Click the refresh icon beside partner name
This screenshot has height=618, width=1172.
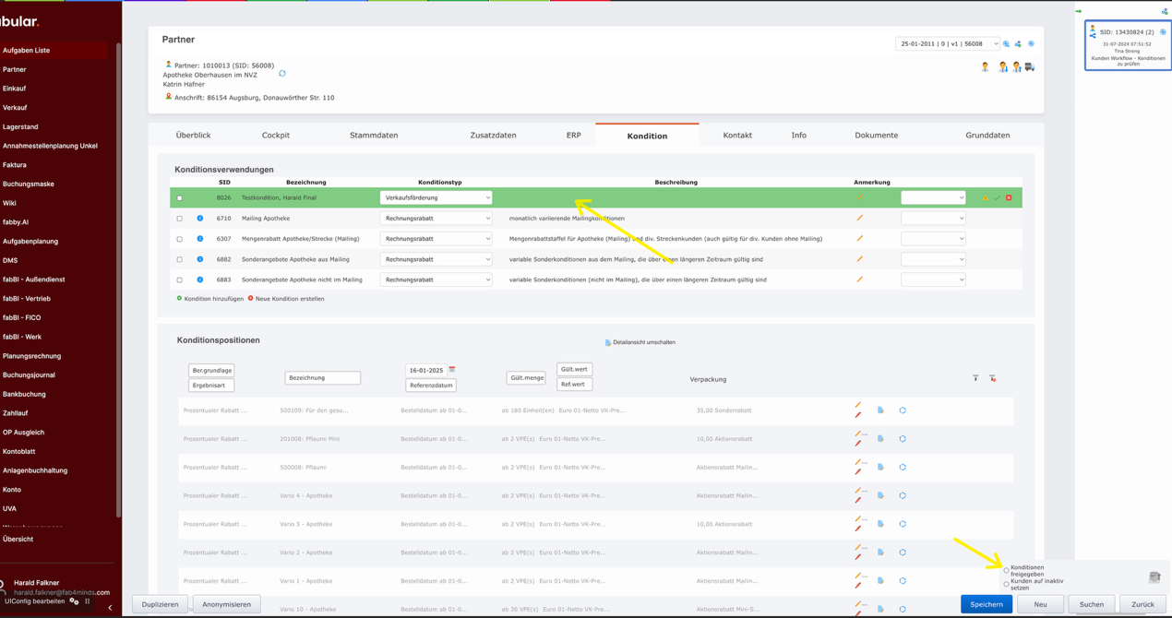[282, 74]
